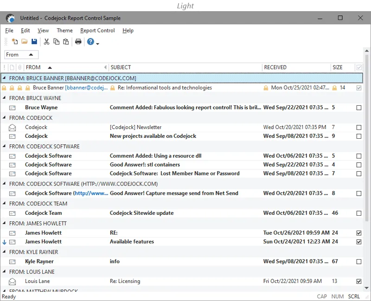The image size is (371, 301).
Task: Click the envelope icon in Bruce Wayne row
Action: point(13,108)
